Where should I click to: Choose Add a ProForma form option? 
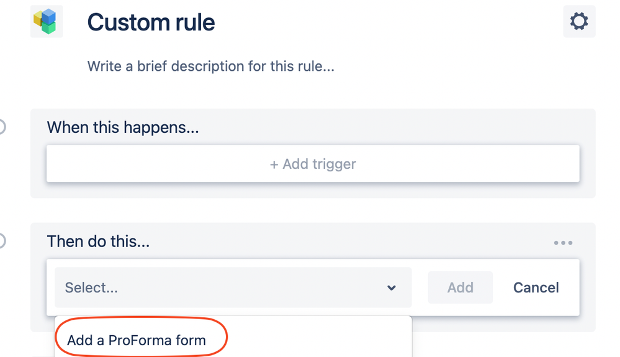(137, 340)
